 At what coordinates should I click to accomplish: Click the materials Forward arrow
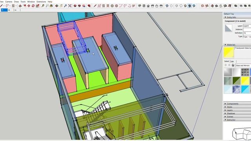point(229,65)
